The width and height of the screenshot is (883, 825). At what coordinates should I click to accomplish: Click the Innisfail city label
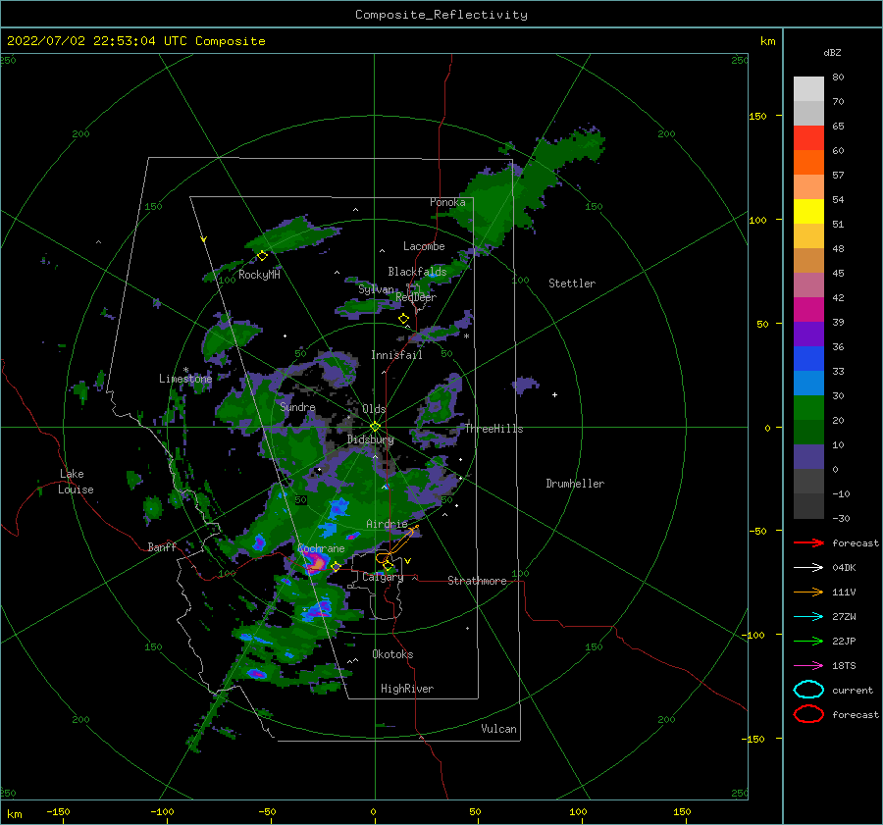[x=396, y=355]
